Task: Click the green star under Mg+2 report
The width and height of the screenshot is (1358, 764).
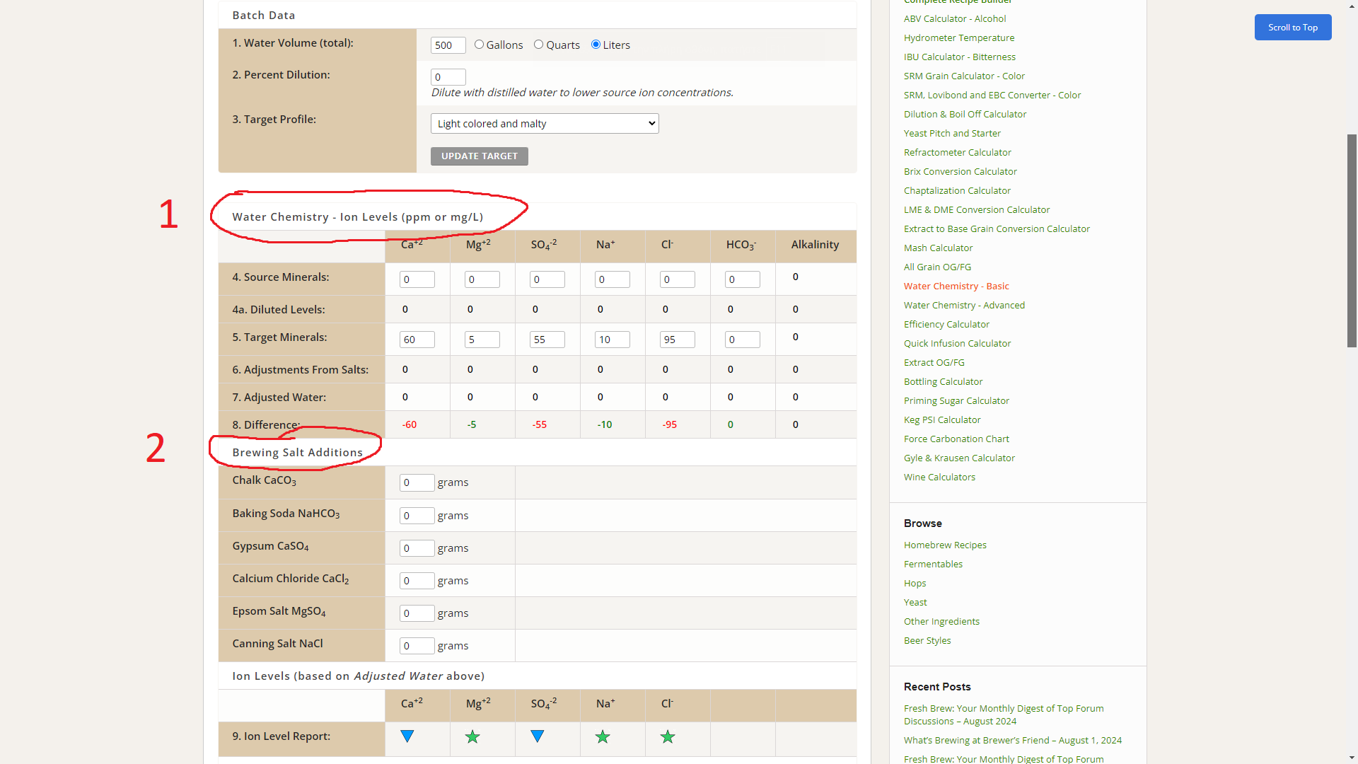Action: coord(472,737)
